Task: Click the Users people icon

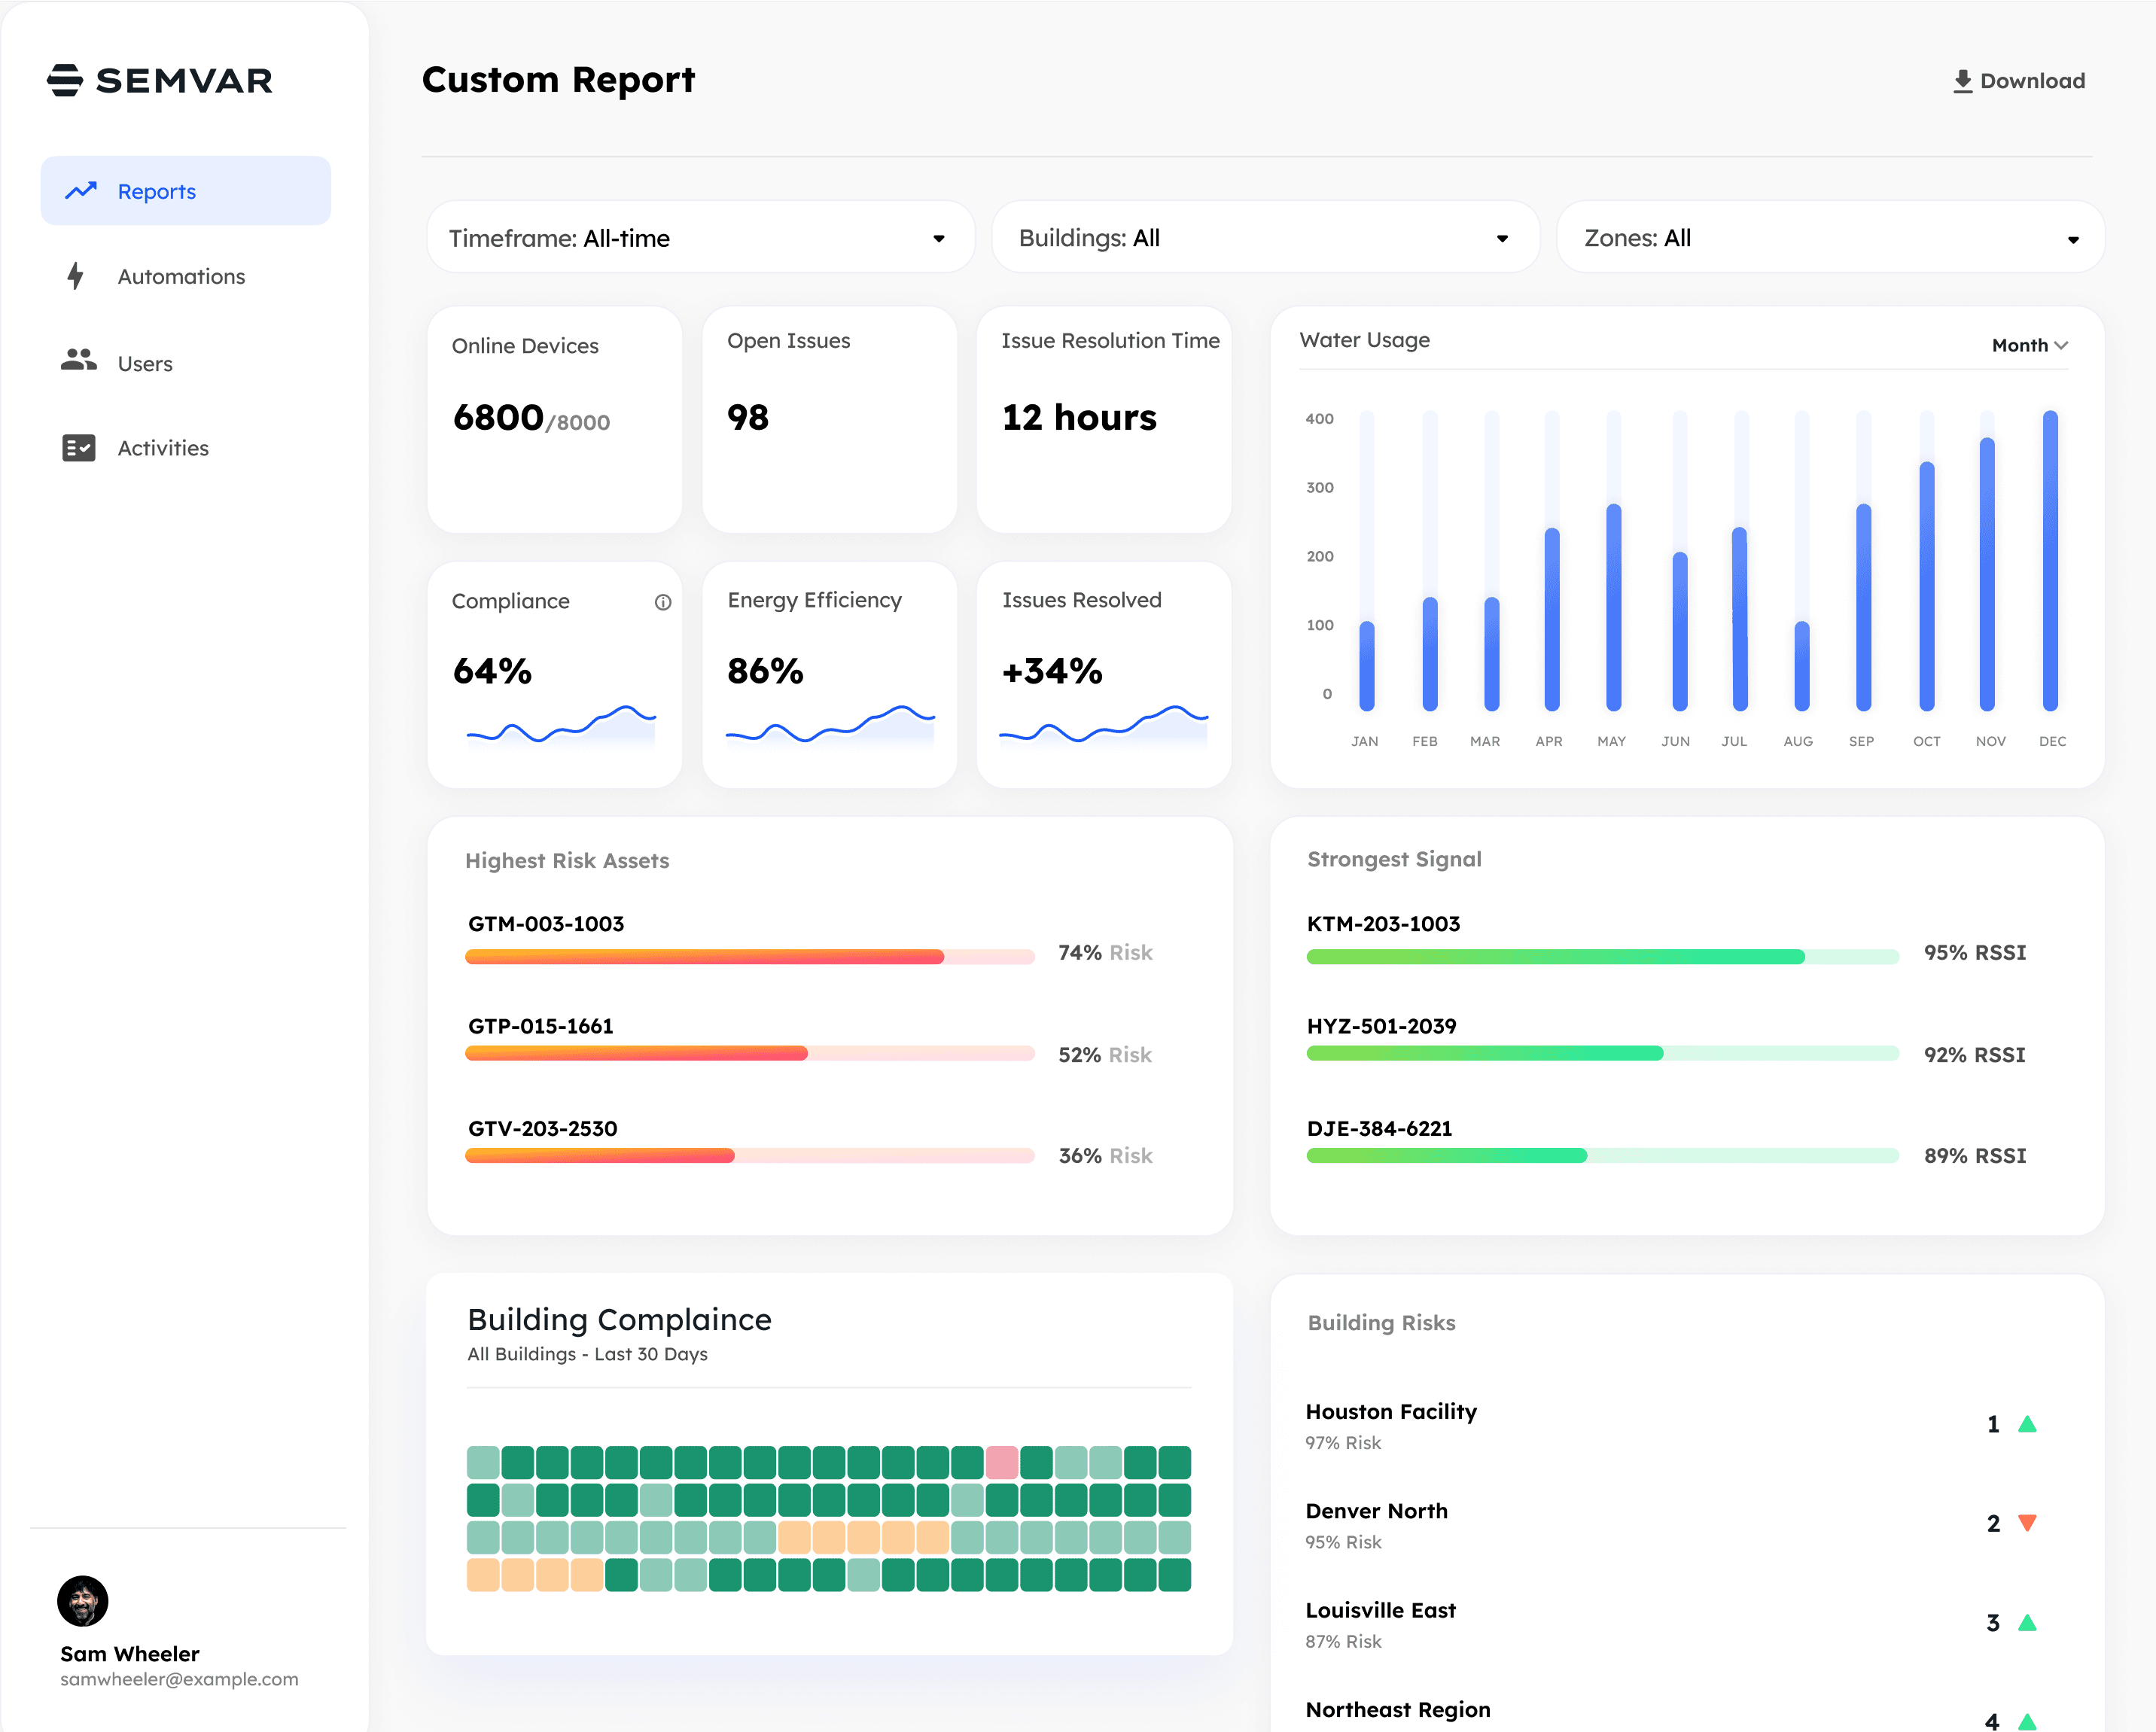Action: pyautogui.click(x=78, y=361)
